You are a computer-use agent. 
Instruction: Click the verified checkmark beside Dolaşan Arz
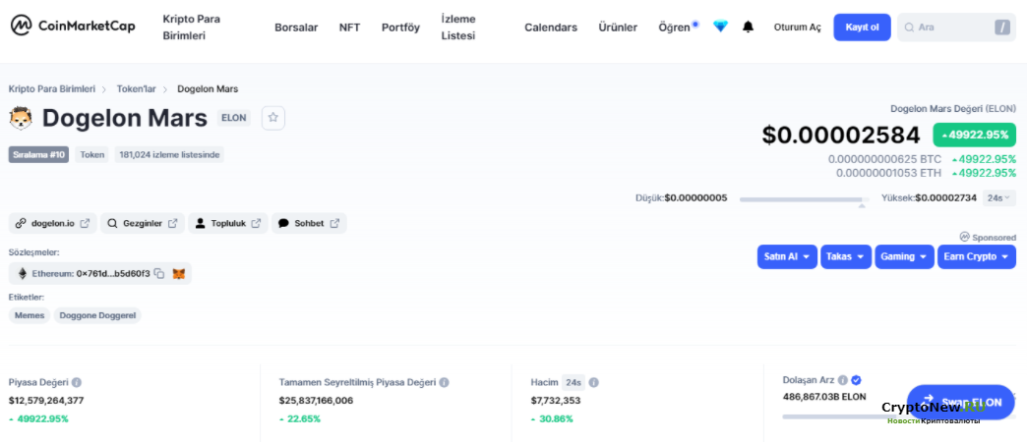(x=856, y=380)
